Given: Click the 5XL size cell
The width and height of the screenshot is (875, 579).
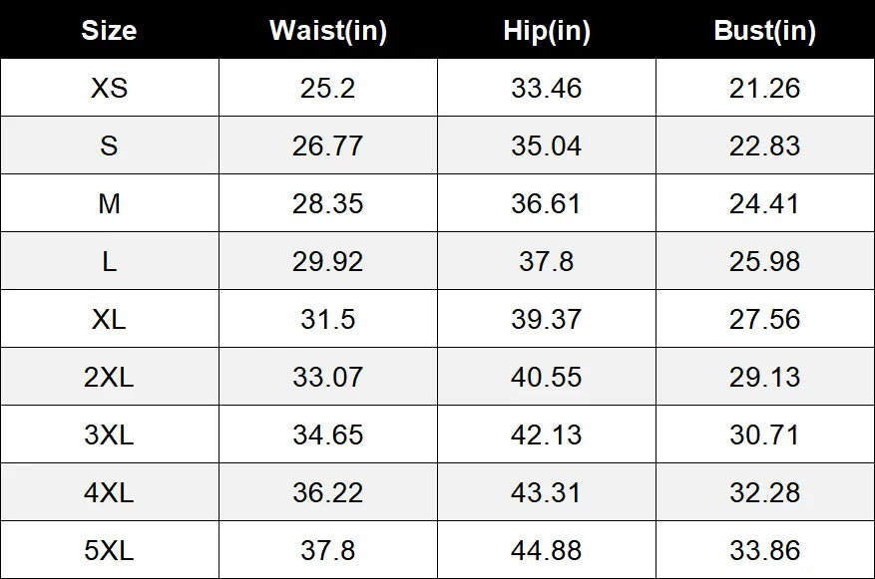Looking at the screenshot, I should 109,550.
